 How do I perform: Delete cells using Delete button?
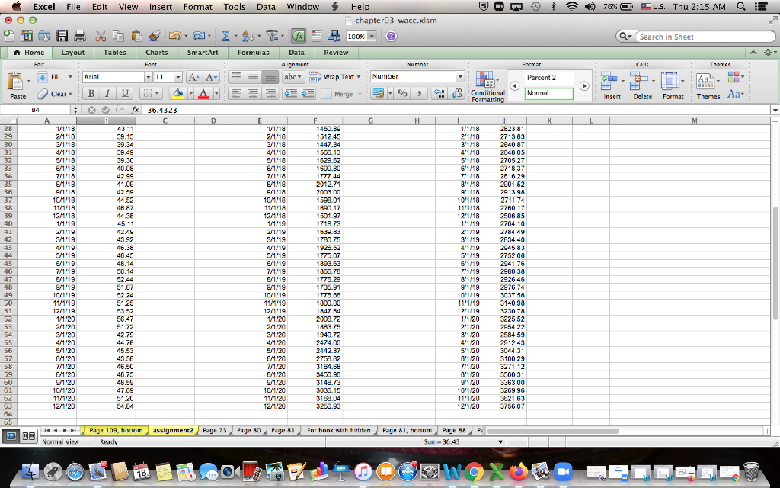[642, 85]
